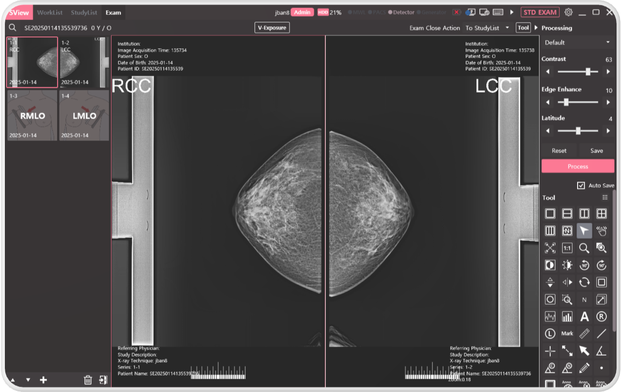Open the Default processing preset dropdown
Viewport: 621px width, 392px height.
[x=578, y=43]
